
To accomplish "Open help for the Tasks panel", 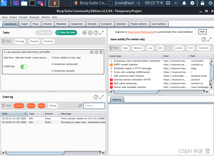I will click(x=96, y=33).
